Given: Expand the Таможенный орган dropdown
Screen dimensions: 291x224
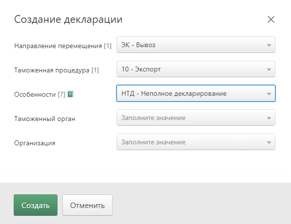Looking at the screenshot, I should pyautogui.click(x=196, y=118).
